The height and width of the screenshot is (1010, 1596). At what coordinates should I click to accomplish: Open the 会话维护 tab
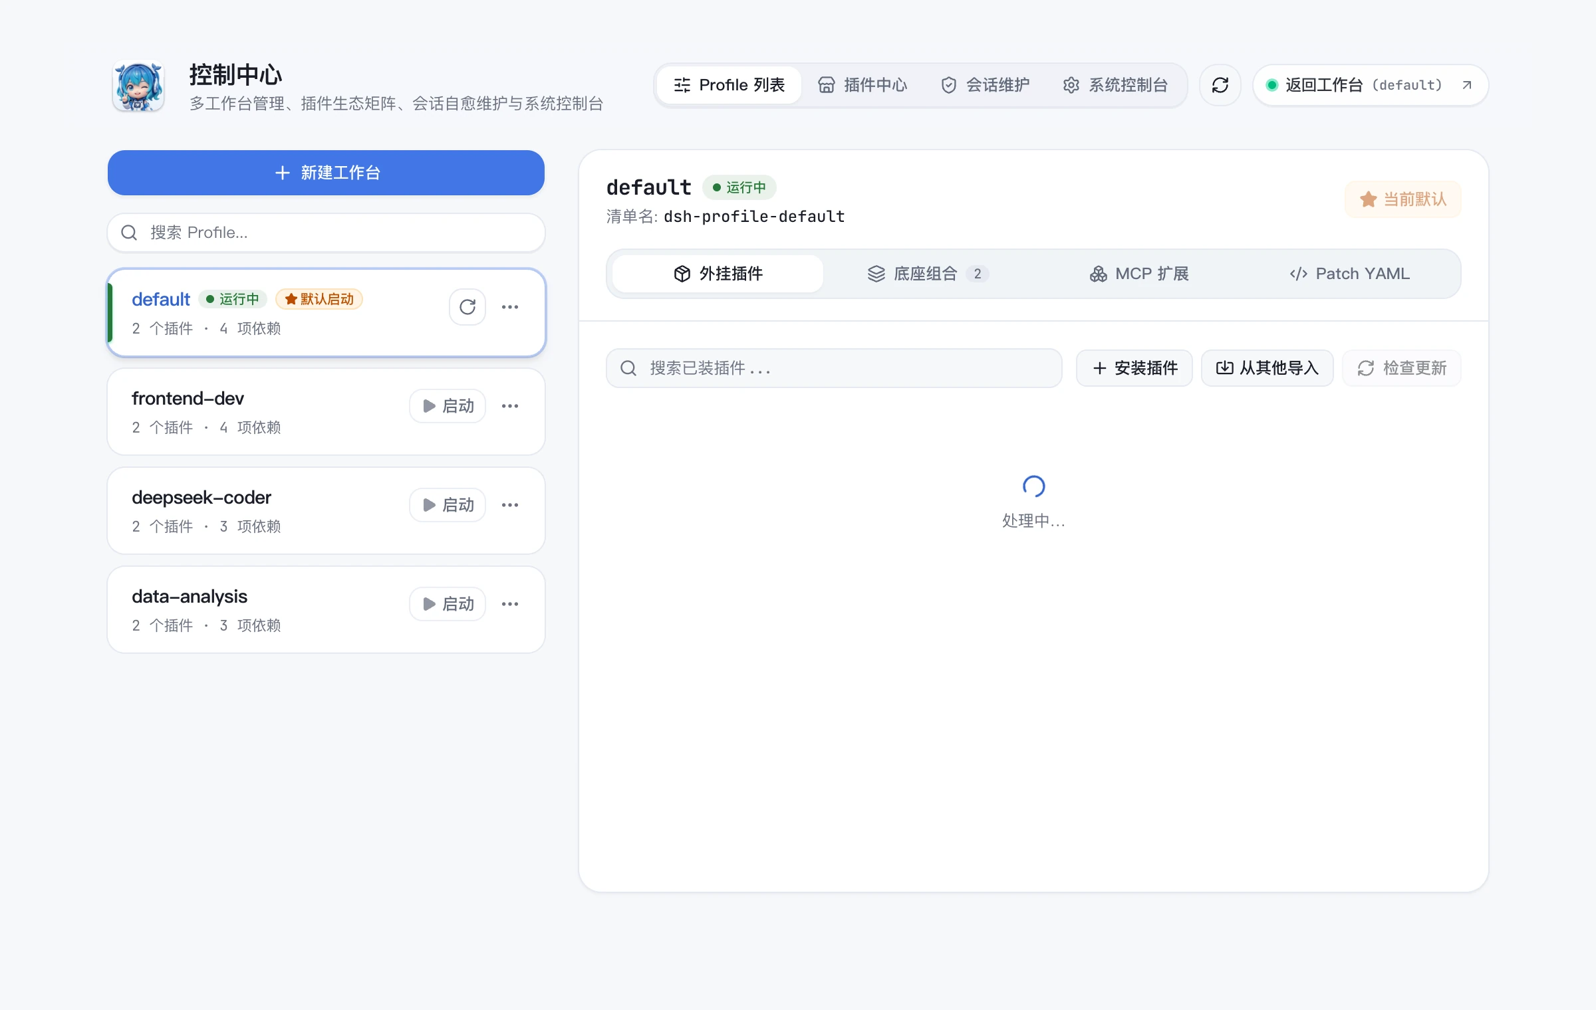(985, 85)
